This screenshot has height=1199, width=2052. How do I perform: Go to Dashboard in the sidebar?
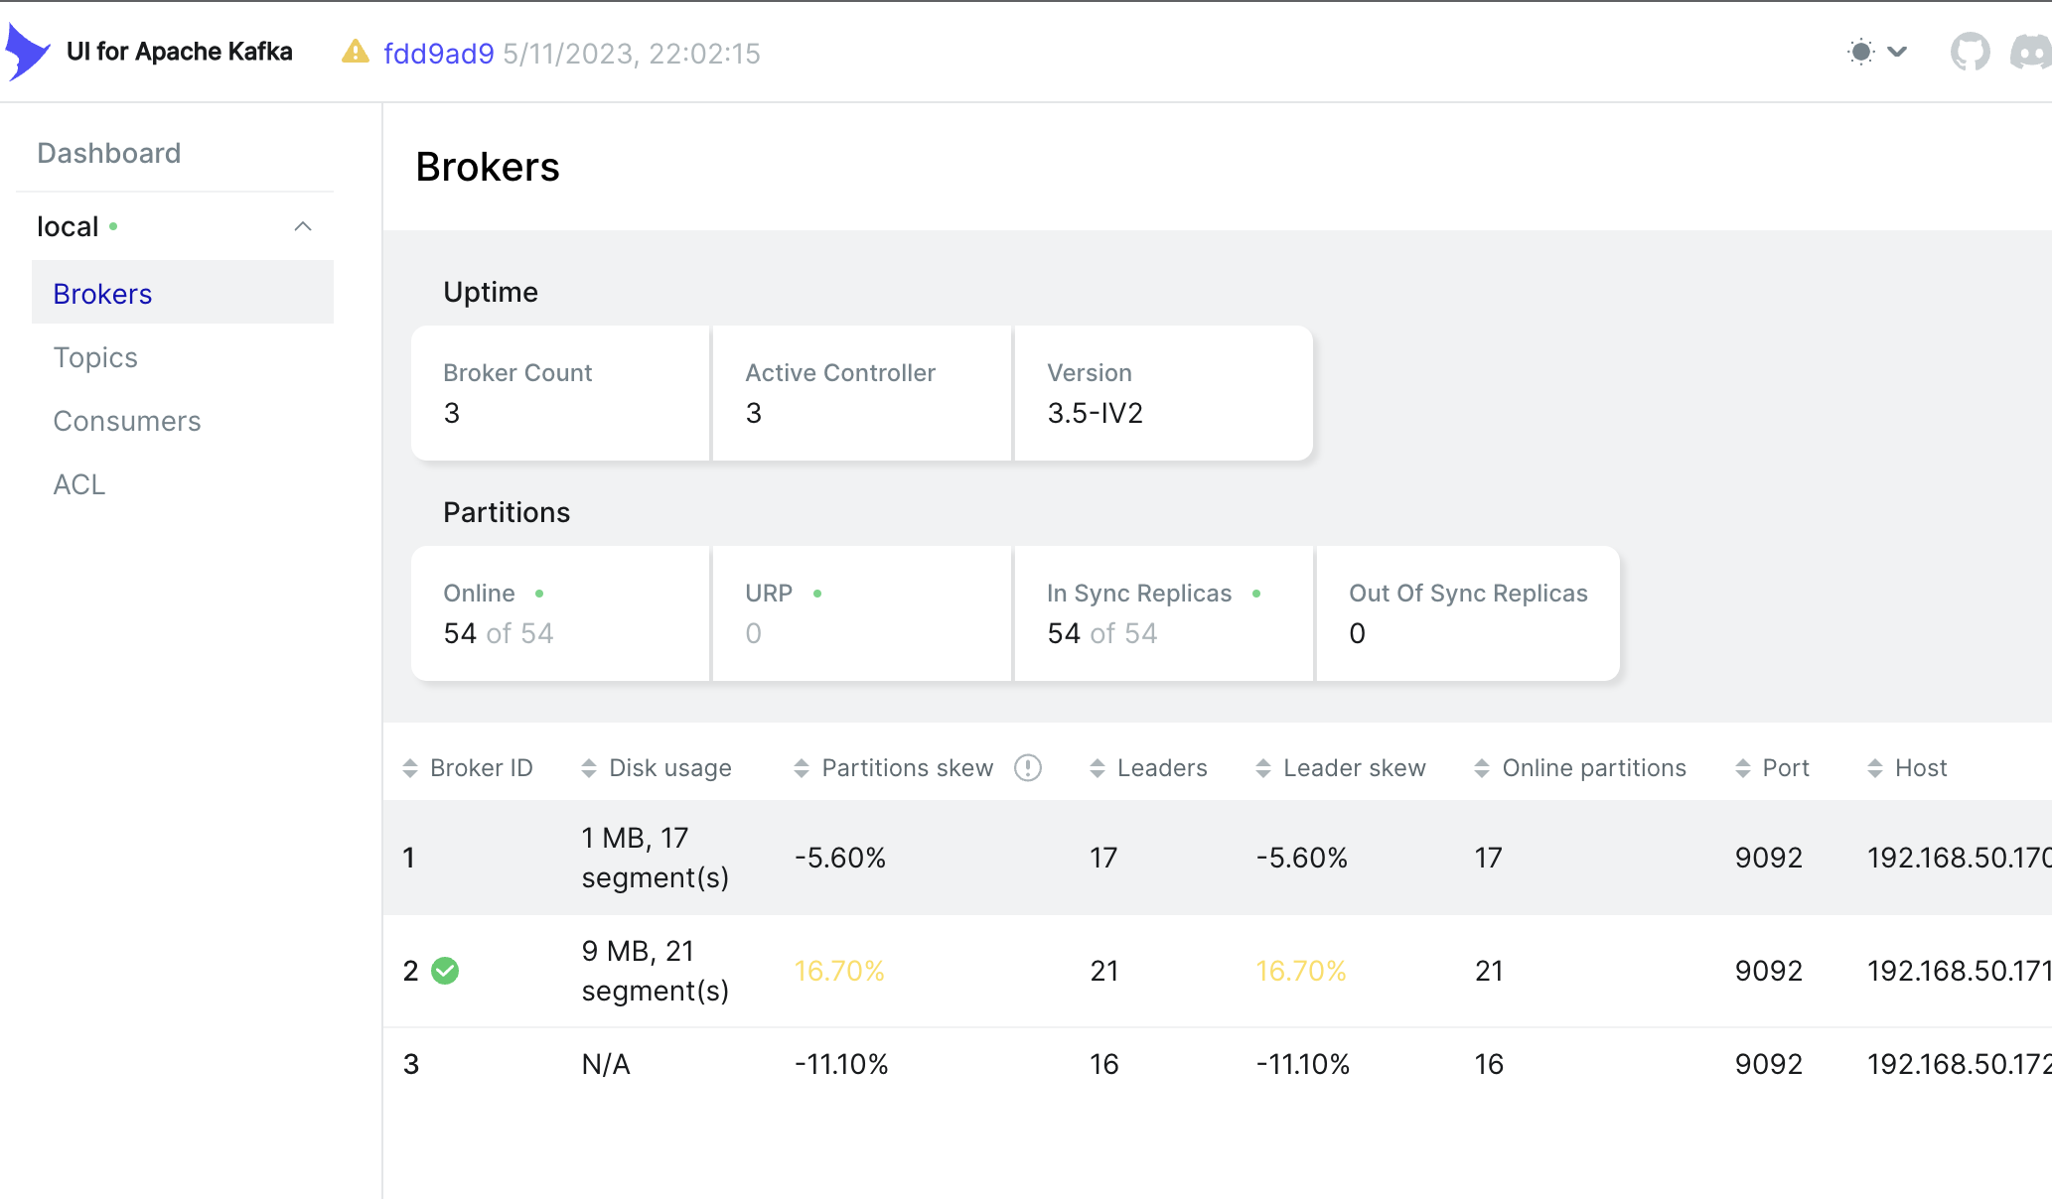click(x=109, y=153)
